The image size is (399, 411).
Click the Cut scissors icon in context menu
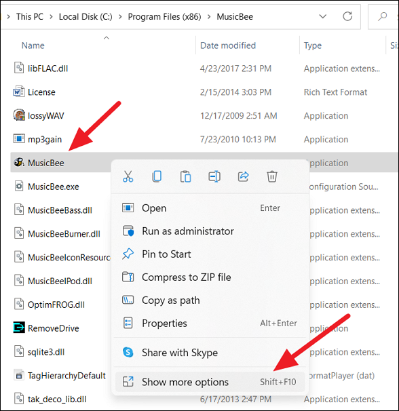(x=128, y=176)
